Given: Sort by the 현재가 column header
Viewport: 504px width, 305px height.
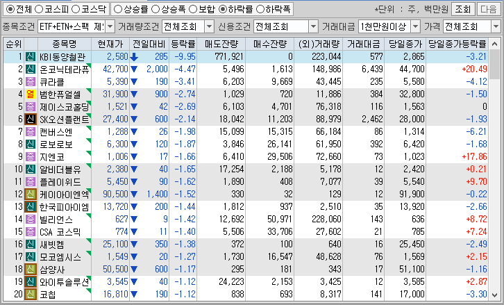Looking at the screenshot, I should [x=110, y=44].
